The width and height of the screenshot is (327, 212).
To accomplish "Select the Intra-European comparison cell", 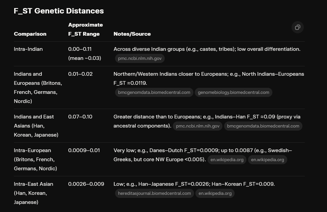I will coord(35,160).
